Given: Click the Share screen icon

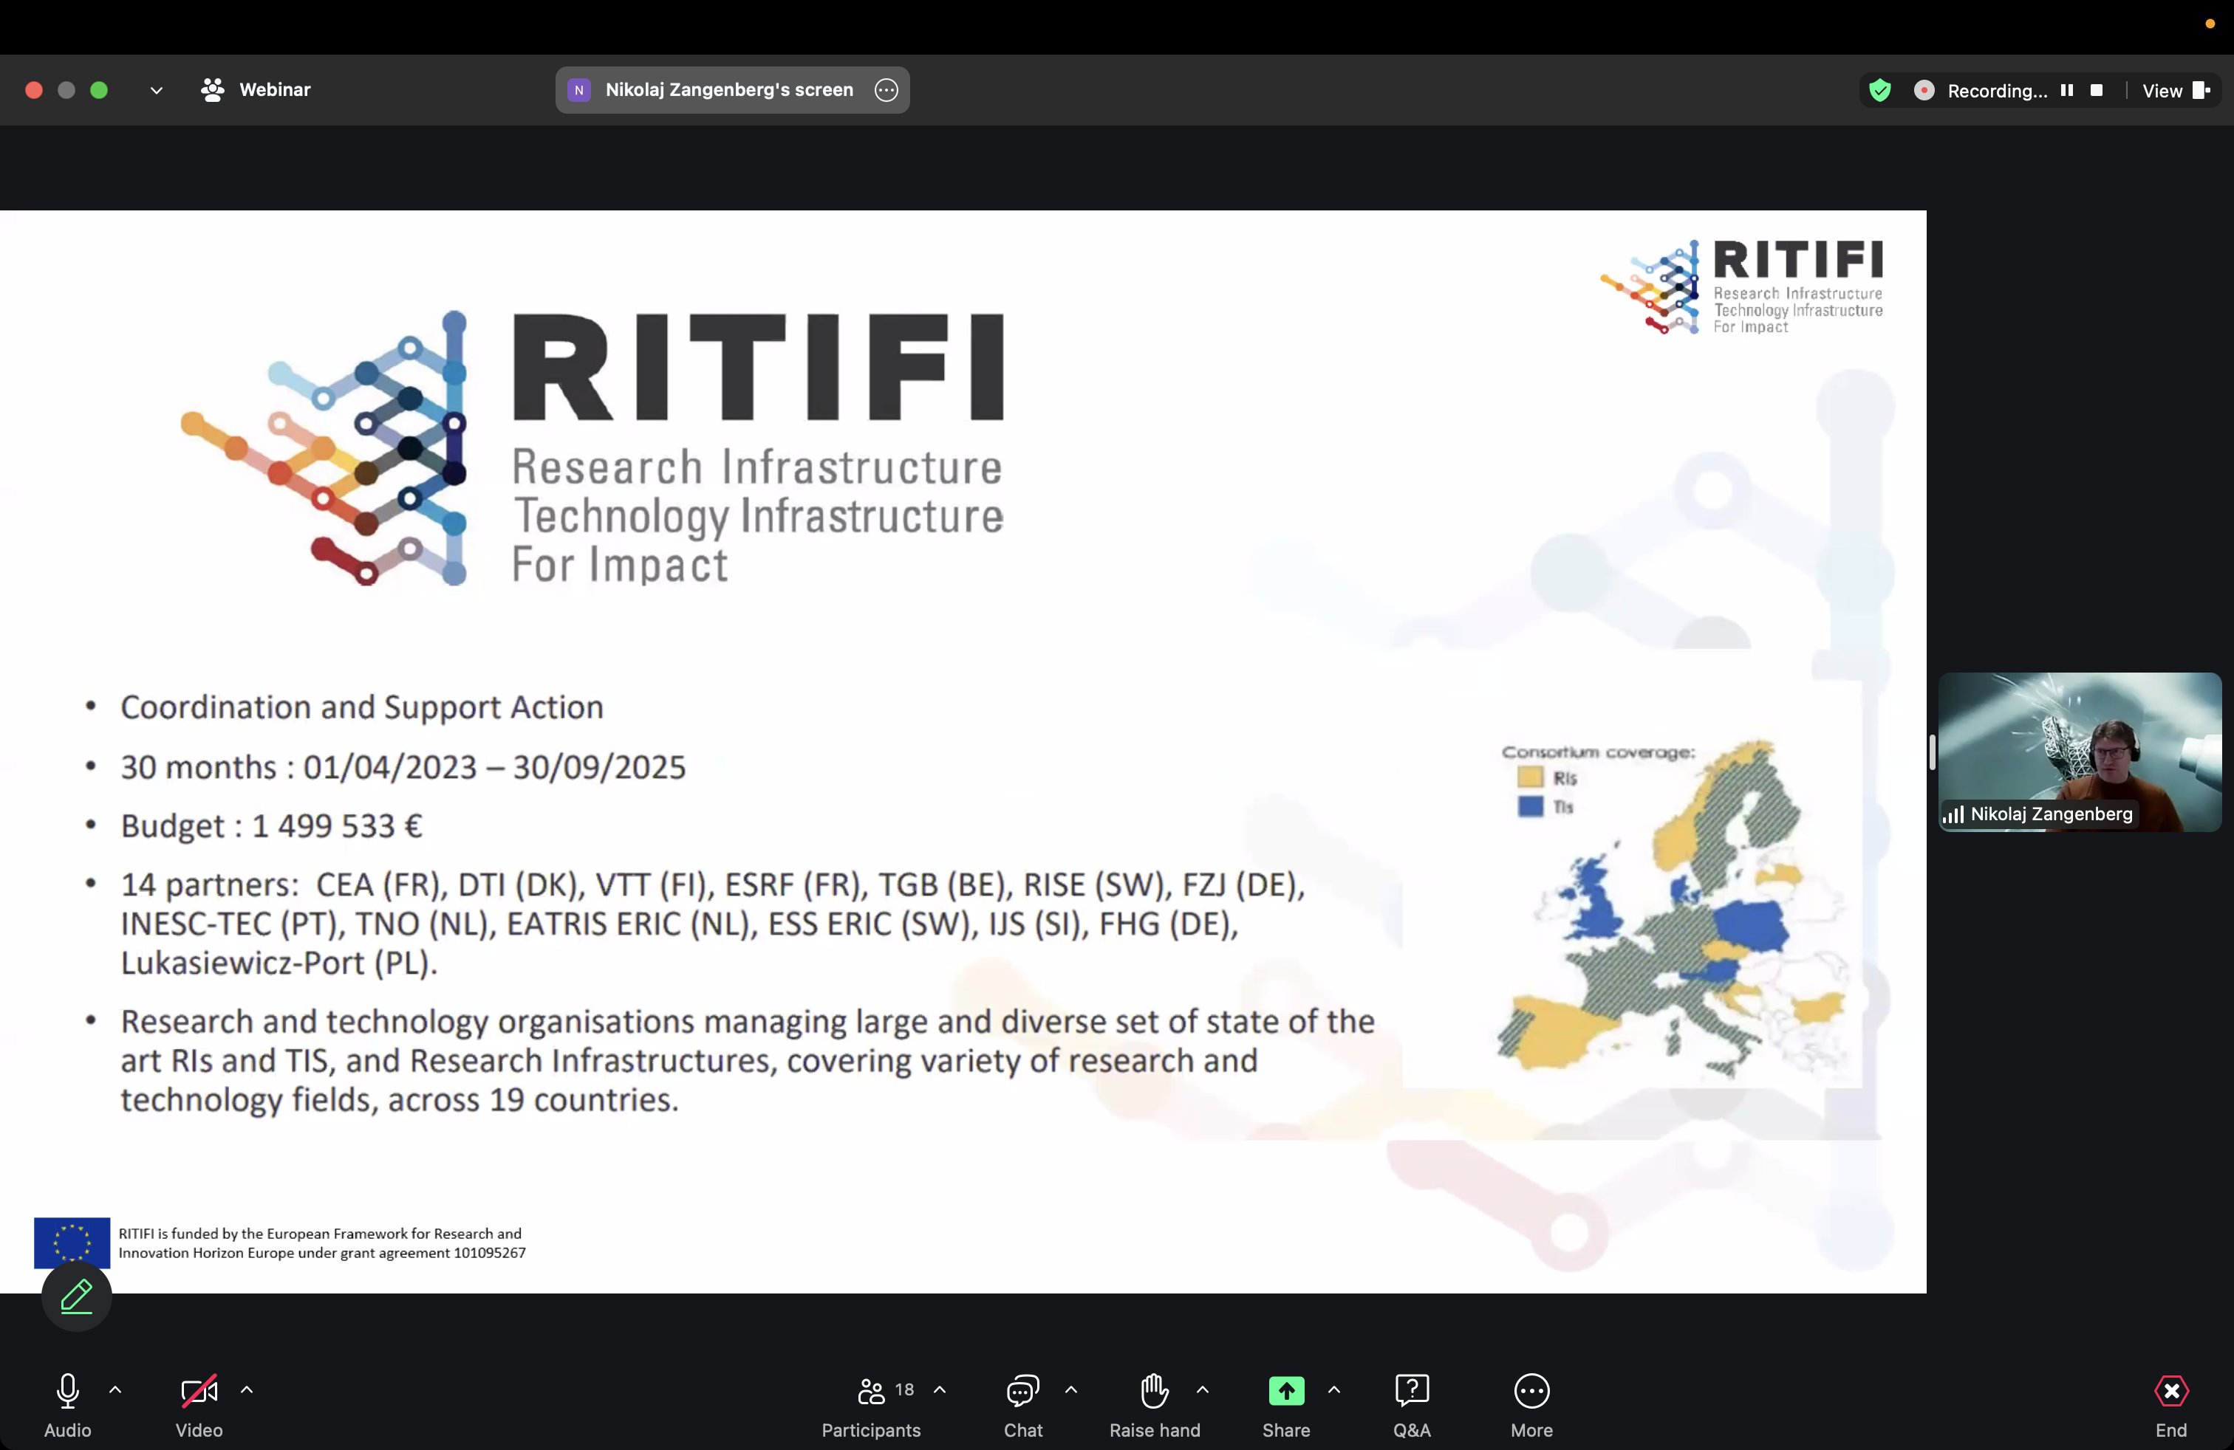Looking at the screenshot, I should (x=1286, y=1391).
